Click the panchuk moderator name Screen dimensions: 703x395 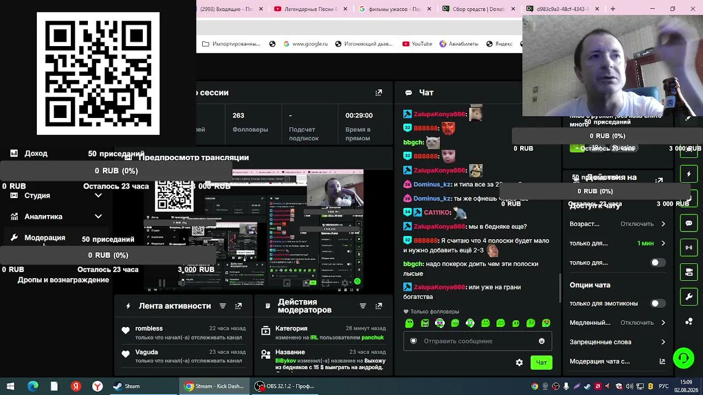373,337
